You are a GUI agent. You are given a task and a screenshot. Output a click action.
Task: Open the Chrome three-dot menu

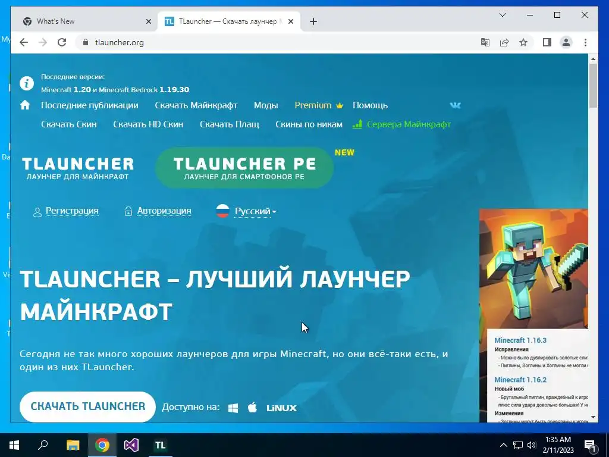585,42
